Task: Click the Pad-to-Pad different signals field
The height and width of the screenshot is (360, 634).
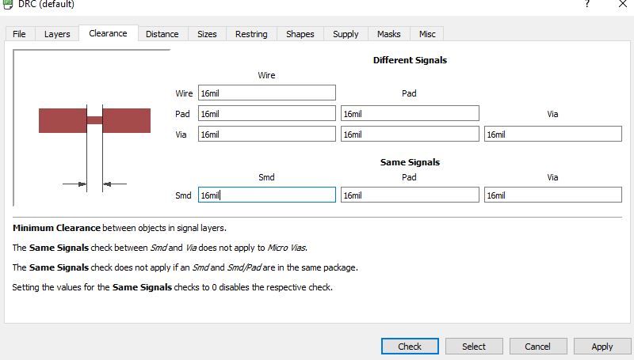Action: click(x=410, y=113)
